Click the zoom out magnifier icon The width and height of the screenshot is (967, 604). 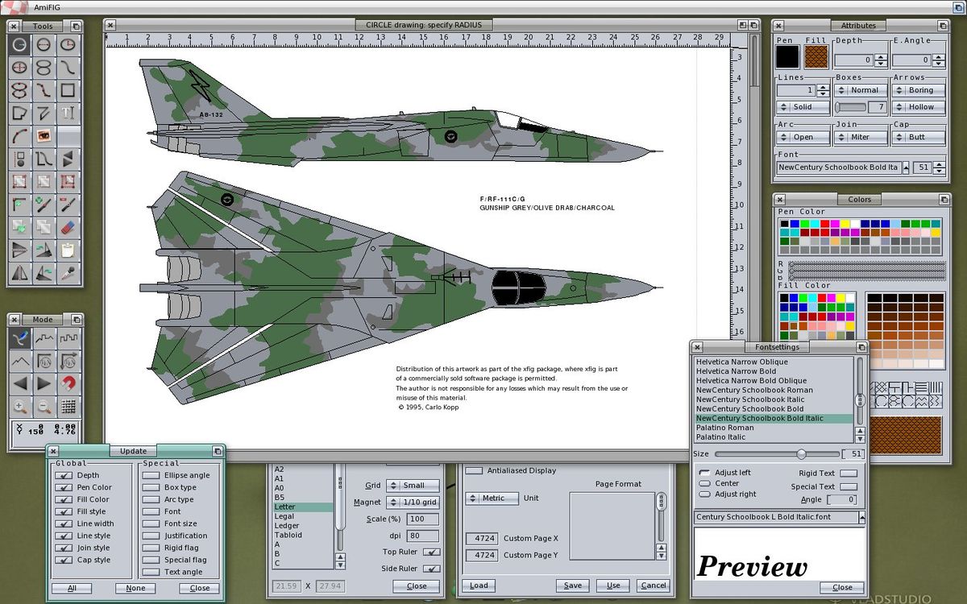(x=44, y=406)
